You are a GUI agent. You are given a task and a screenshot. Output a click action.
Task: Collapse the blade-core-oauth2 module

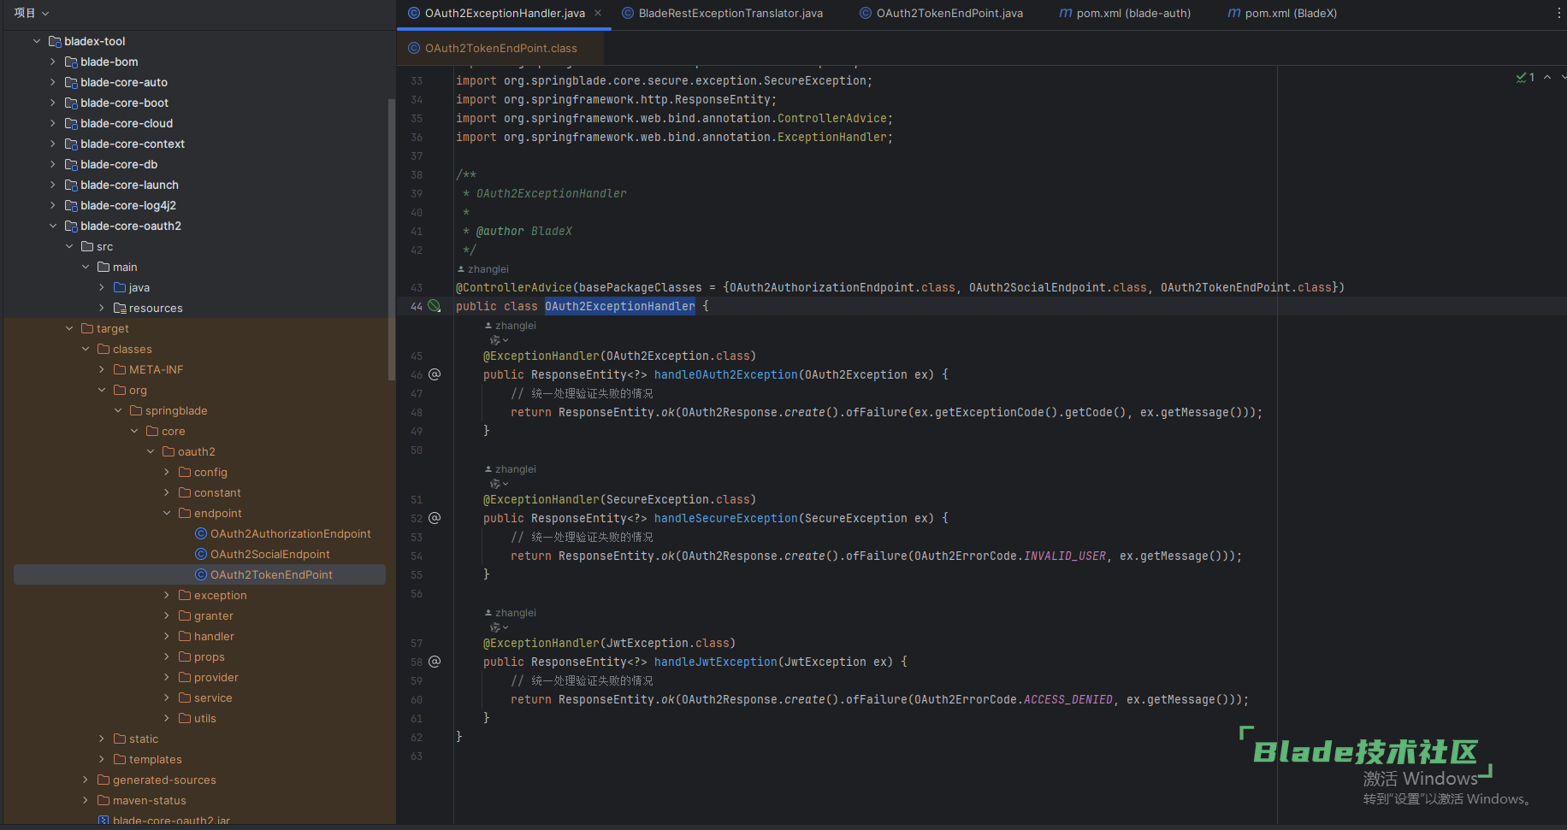[53, 226]
